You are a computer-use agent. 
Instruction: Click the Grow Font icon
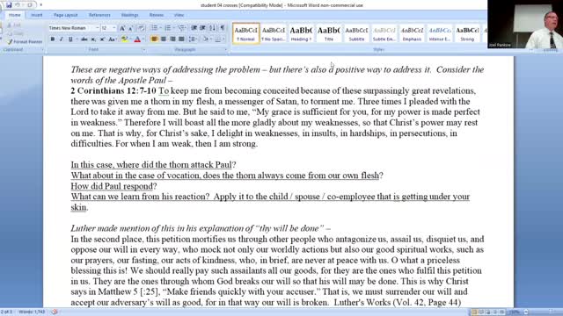click(x=122, y=28)
